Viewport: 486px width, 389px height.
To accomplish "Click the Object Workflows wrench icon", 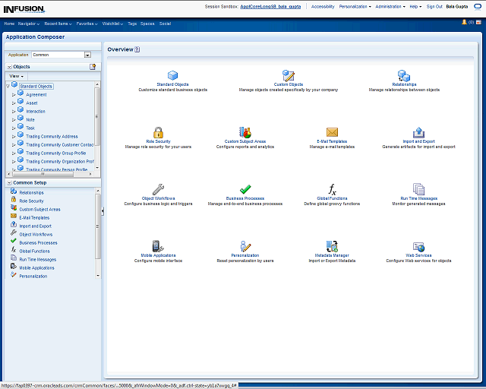I will coord(158,189).
